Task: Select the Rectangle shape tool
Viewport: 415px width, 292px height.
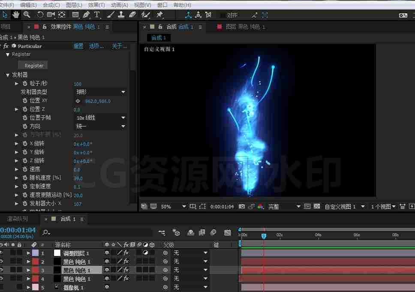Action: 75,15
